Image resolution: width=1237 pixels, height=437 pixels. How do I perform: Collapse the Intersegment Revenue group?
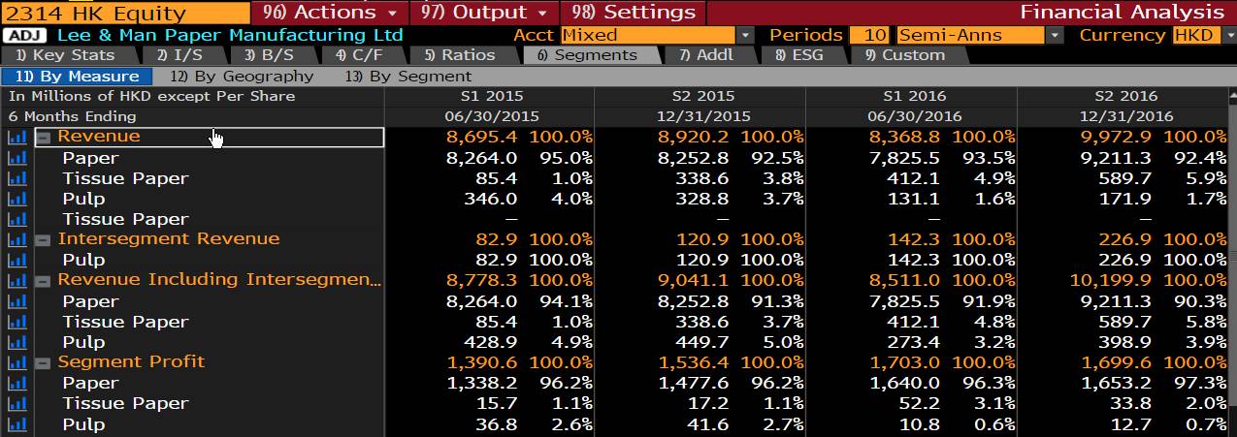[x=44, y=240]
